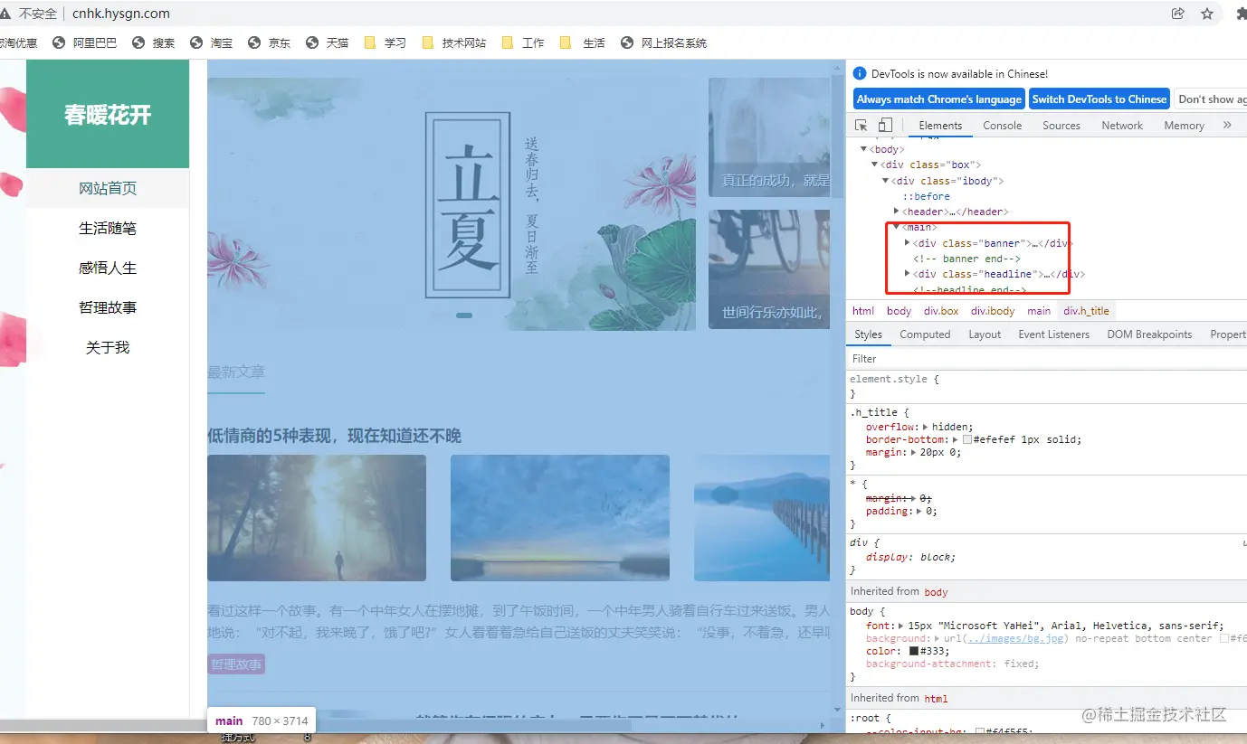Expand the div class="headline" node
1247x744 pixels.
pos(908,273)
